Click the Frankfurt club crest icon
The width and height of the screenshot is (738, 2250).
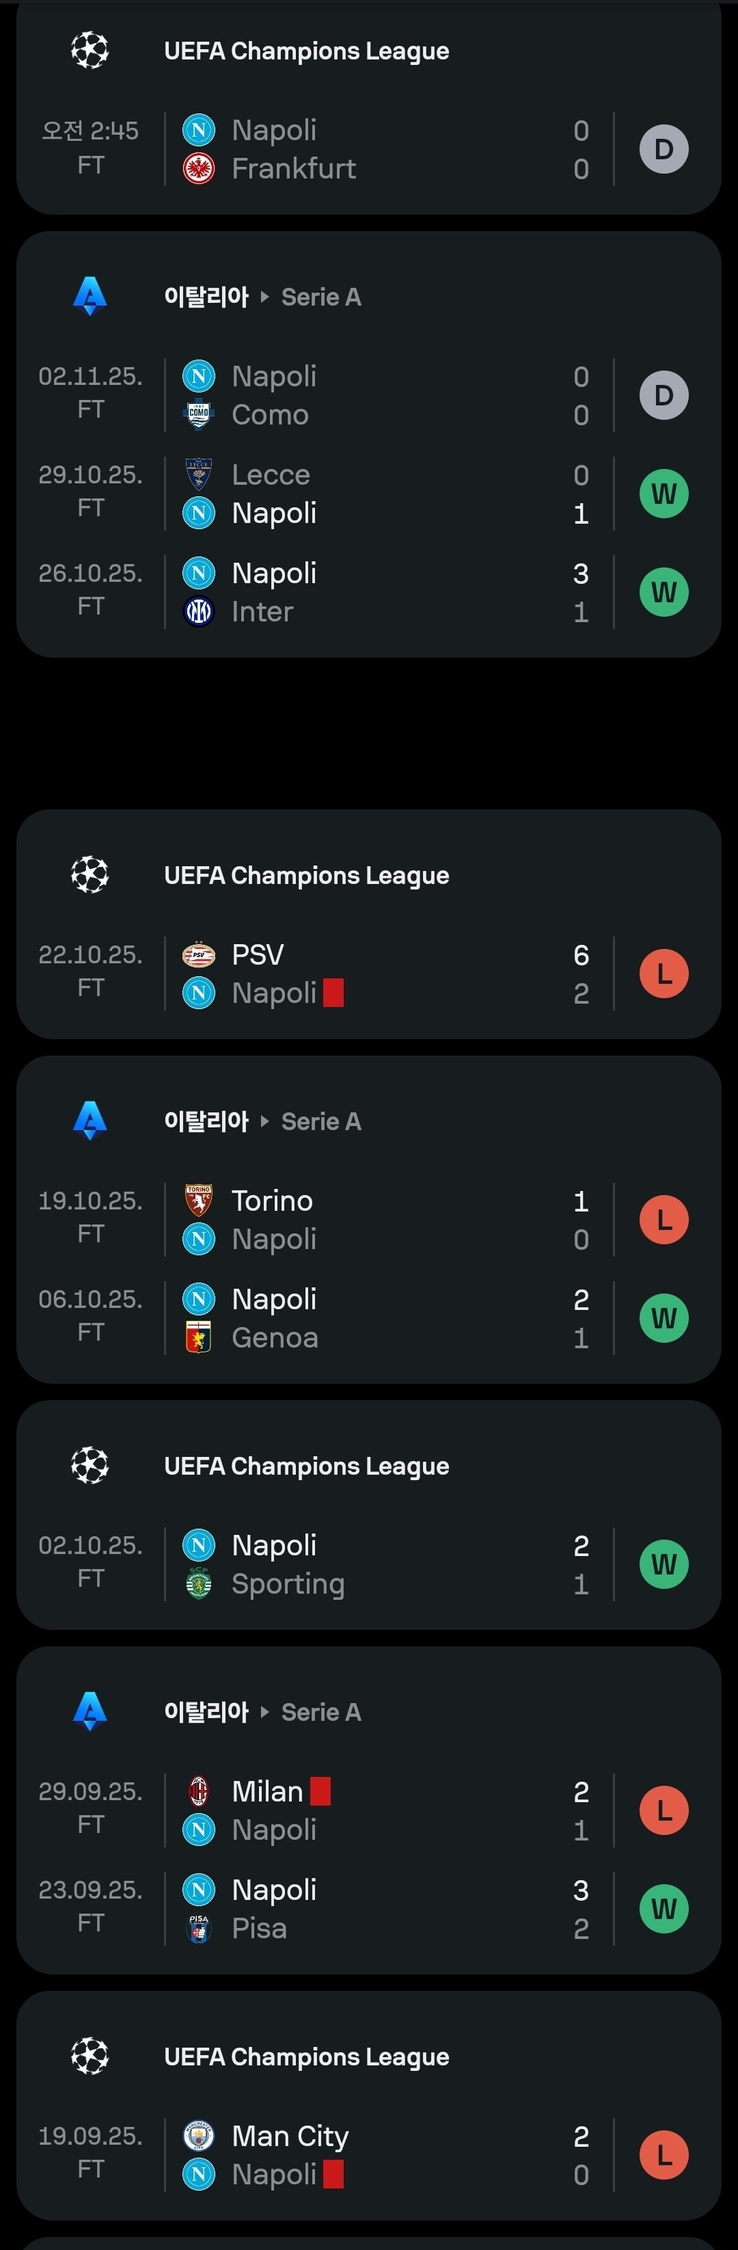point(198,169)
